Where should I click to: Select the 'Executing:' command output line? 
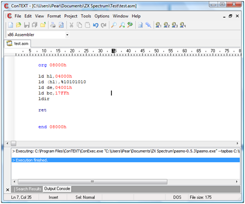[x=126, y=151]
